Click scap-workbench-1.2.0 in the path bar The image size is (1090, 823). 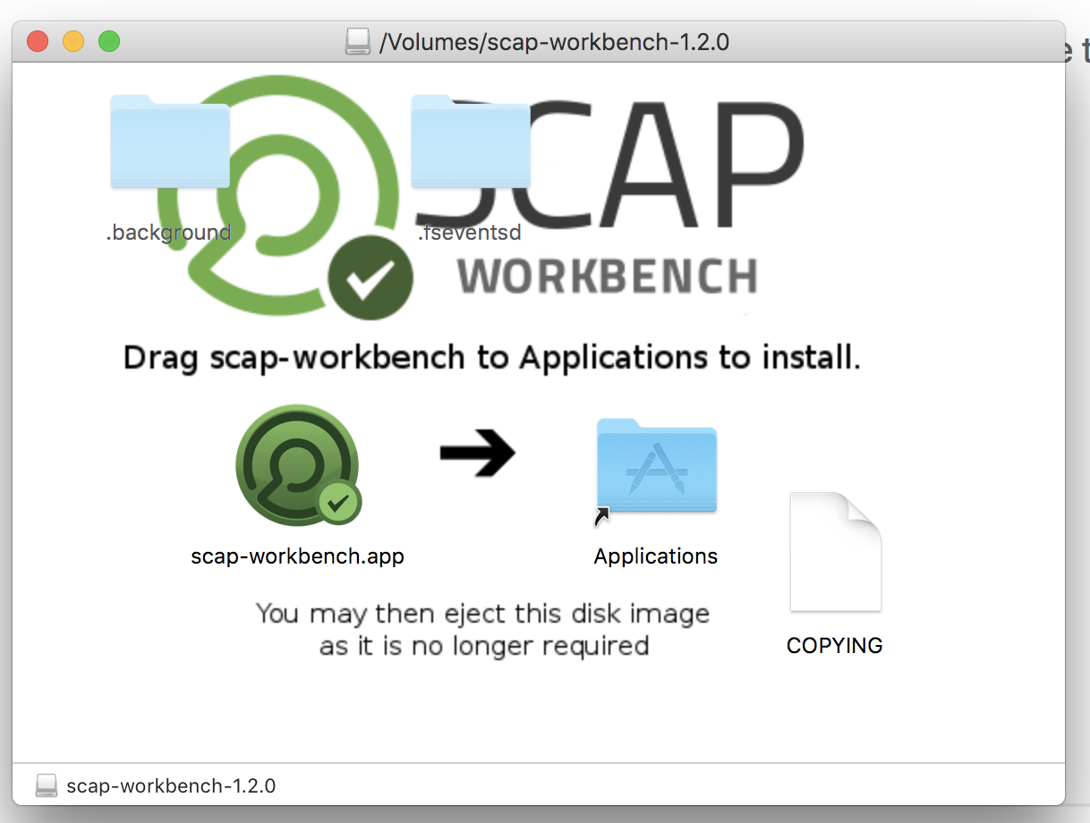171,786
